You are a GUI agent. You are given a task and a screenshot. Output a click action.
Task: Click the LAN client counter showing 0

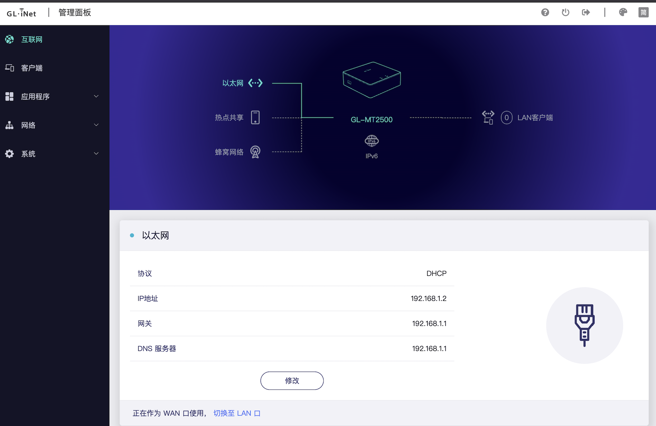(x=506, y=118)
